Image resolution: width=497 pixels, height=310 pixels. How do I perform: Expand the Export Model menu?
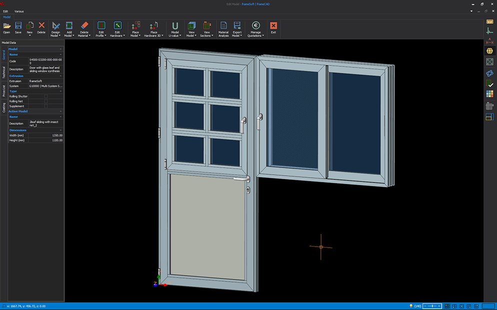pyautogui.click(x=237, y=29)
